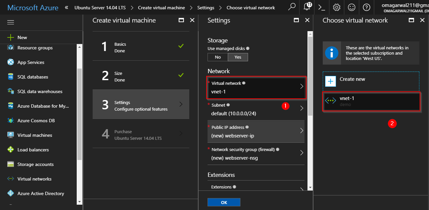Open Storage accounts icon in sidebar

[11, 164]
